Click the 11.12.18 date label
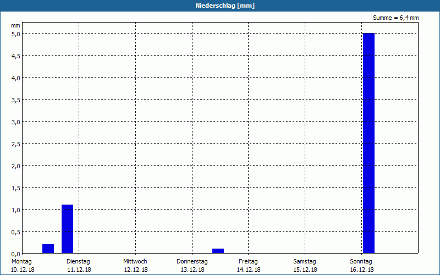This screenshot has height=275, width=440. coord(79,269)
